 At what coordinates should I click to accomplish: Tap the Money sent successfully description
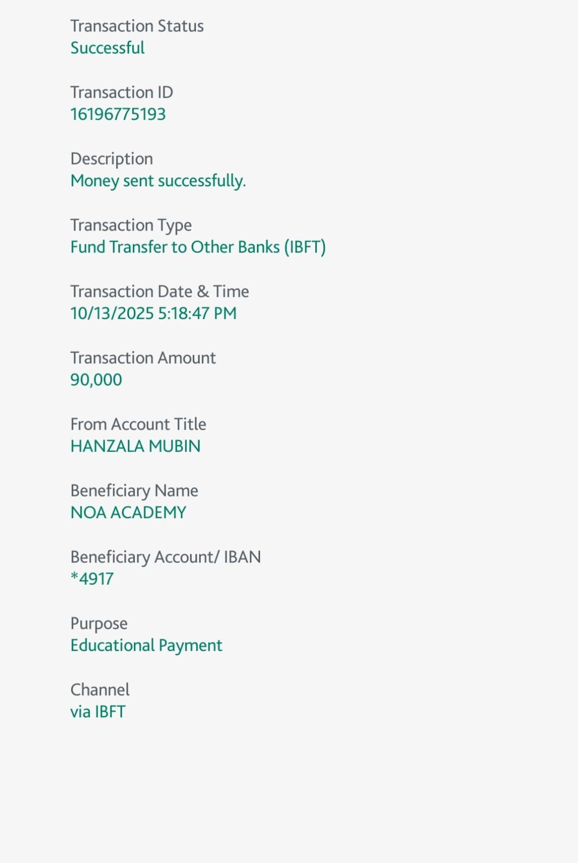pyautogui.click(x=158, y=181)
